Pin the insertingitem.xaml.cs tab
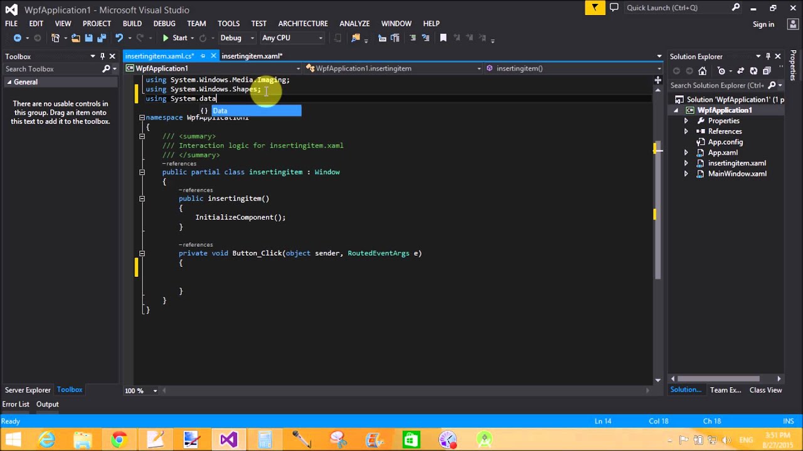The height and width of the screenshot is (451, 803). 203,56
